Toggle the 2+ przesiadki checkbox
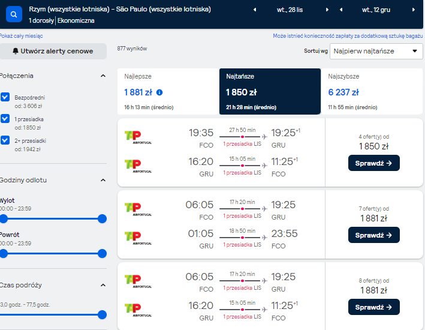Viewport: 425px width, 330px height. pos(5,140)
